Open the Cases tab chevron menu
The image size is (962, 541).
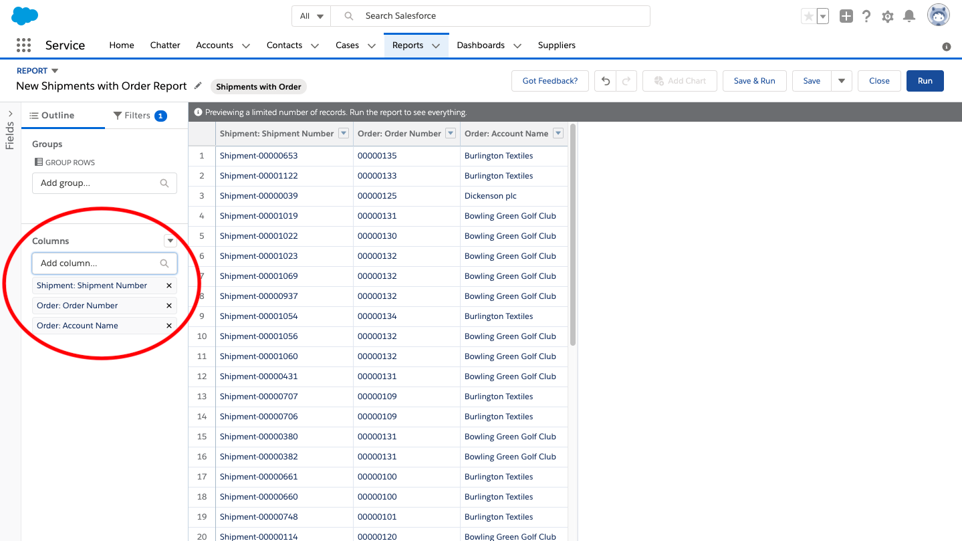pos(372,45)
